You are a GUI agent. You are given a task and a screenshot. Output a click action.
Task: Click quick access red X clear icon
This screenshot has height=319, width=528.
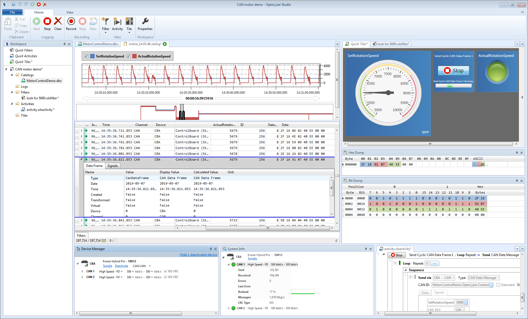pos(45,4)
